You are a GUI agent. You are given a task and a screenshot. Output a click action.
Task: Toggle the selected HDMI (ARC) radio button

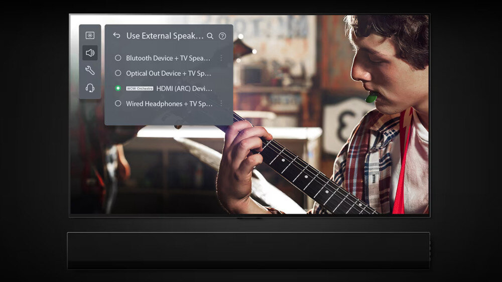pos(118,88)
